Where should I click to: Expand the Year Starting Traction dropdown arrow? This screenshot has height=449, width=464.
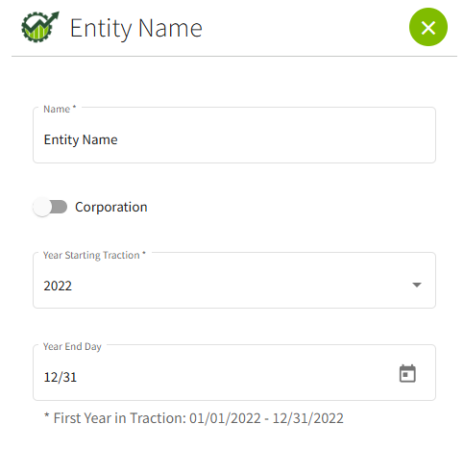coord(417,285)
